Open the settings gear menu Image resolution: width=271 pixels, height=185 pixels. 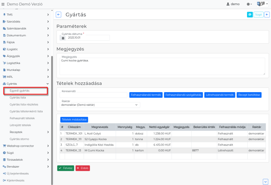pos(249,4)
